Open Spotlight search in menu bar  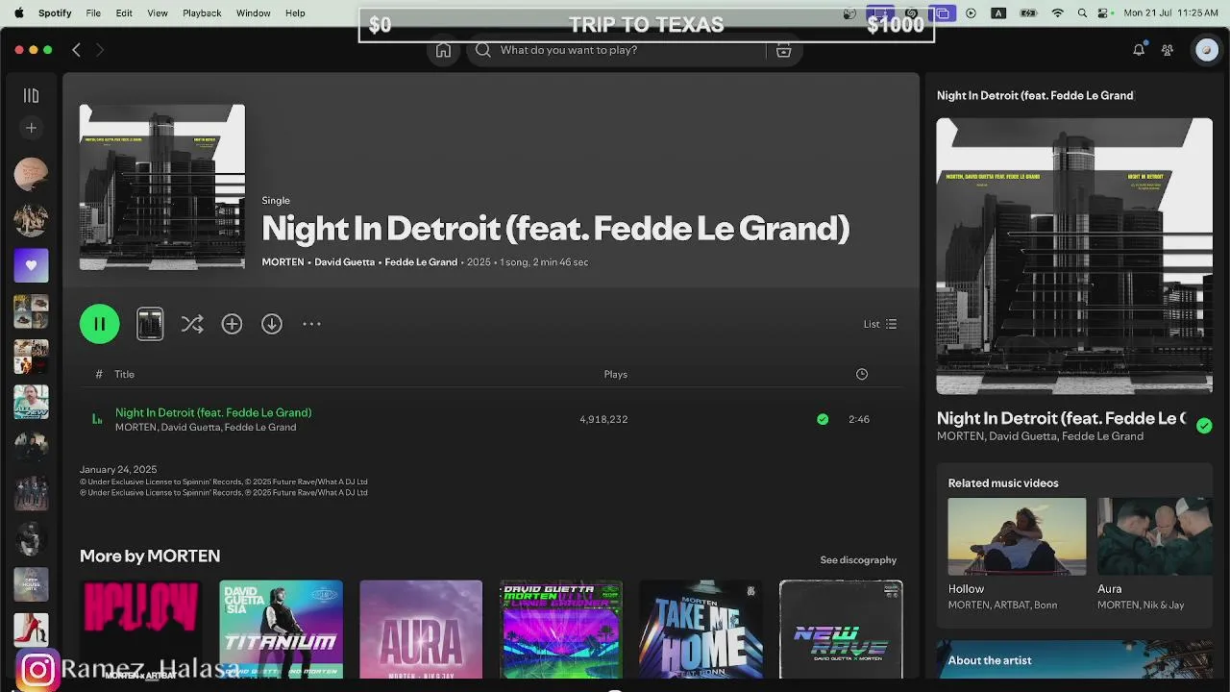[1083, 12]
